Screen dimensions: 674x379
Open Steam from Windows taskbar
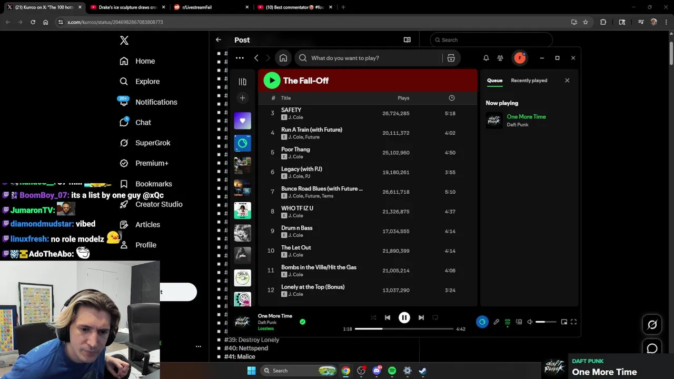point(422,371)
